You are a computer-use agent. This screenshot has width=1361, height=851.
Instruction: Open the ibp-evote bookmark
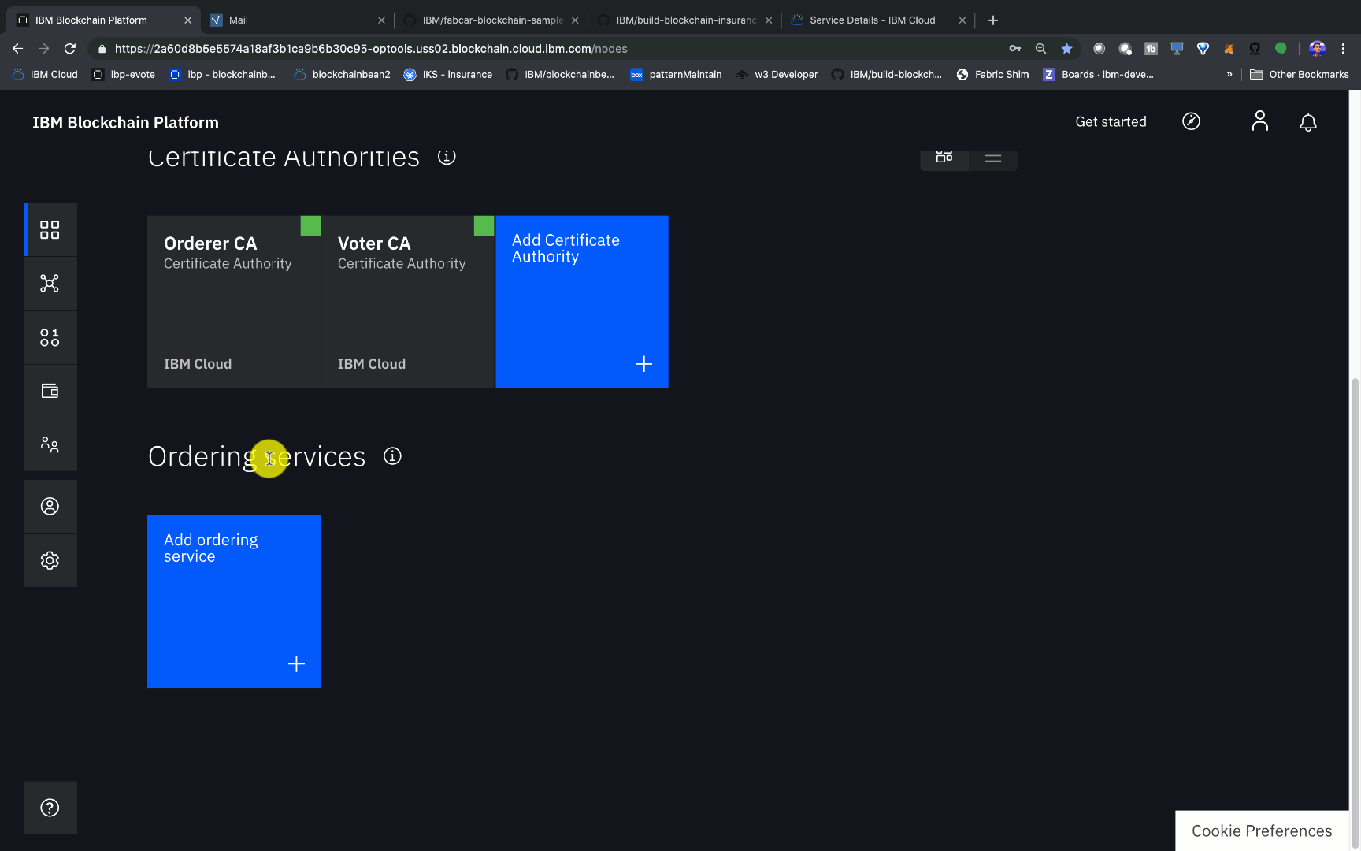[124, 74]
